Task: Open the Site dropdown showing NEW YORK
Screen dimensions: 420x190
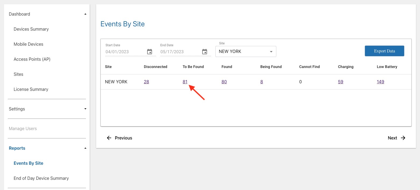Action: [246, 51]
